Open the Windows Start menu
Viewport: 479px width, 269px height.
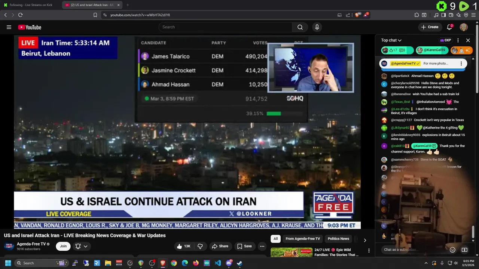point(8,263)
